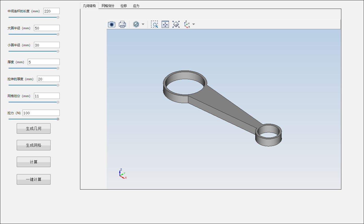Image resolution: width=364 pixels, height=224 pixels.
Task: Click the XYZ view axes icon
Action: coord(187,24)
